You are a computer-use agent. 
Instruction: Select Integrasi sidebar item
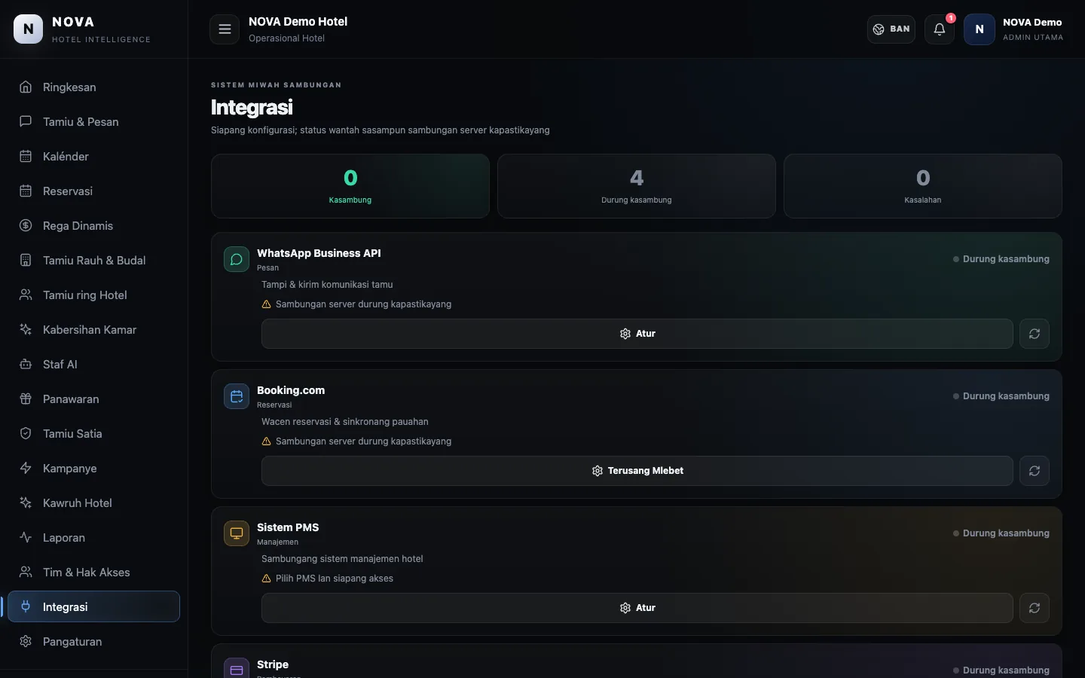(93, 607)
